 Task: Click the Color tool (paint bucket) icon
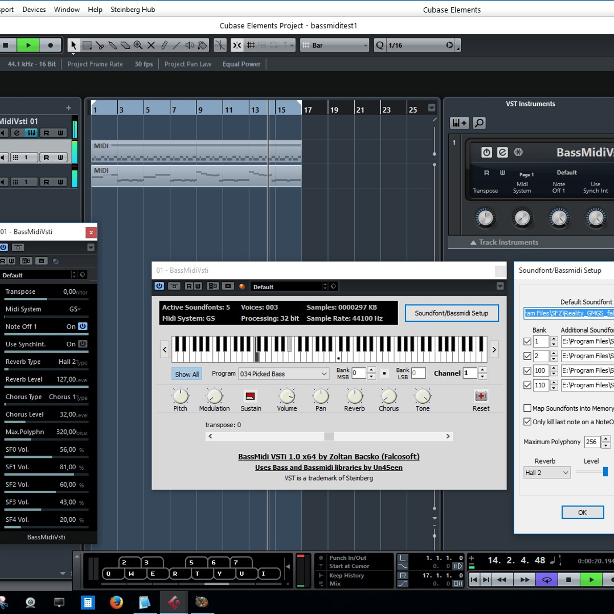202,45
